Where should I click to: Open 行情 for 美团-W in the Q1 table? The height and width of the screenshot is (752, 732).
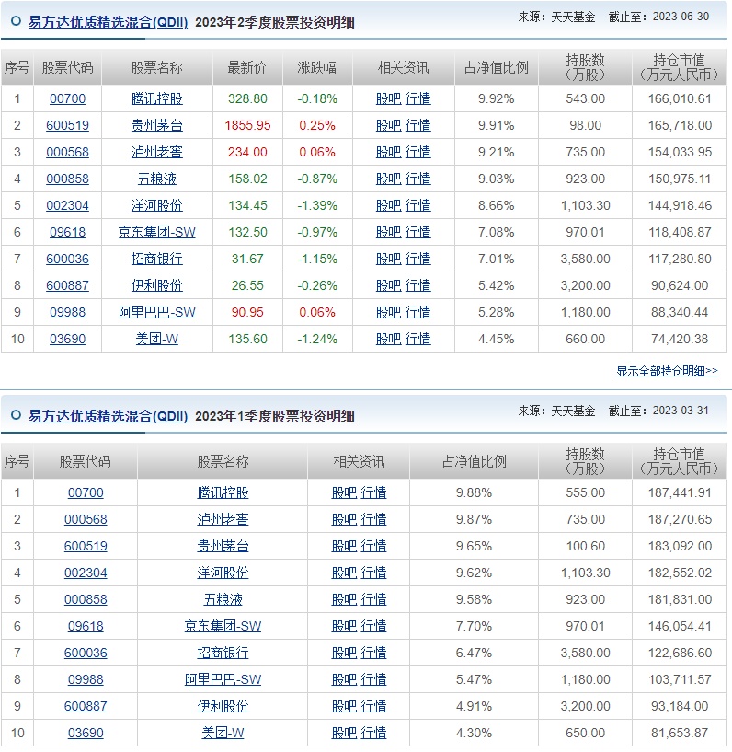pos(373,733)
